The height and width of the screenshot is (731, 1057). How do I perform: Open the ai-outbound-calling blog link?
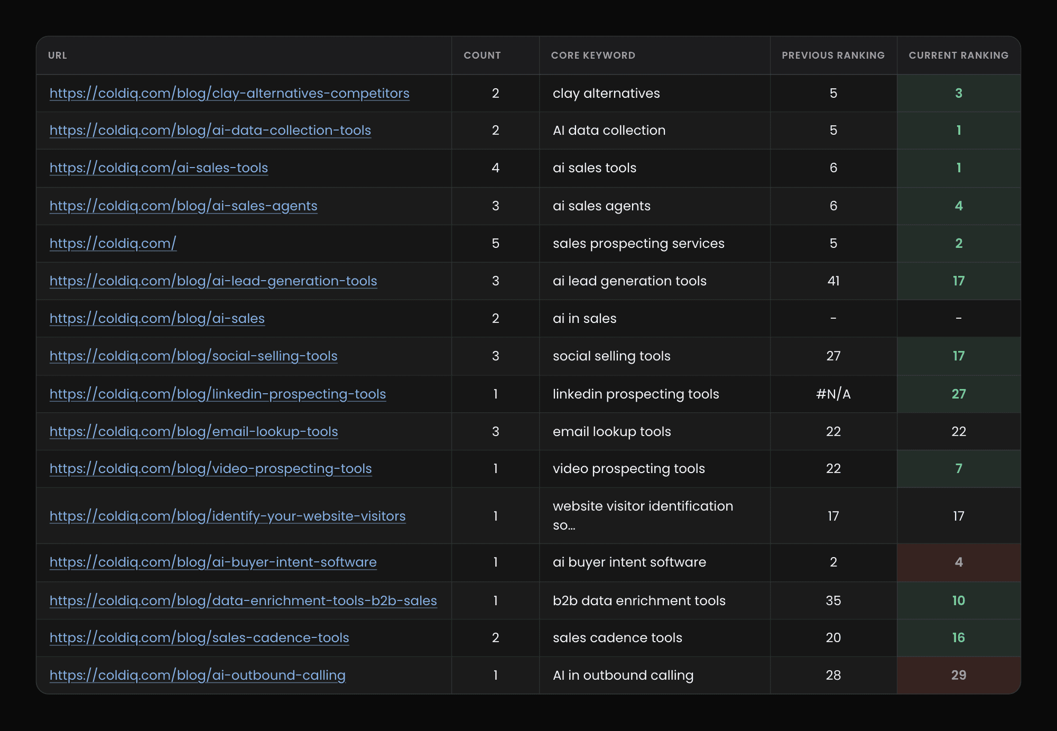(198, 676)
